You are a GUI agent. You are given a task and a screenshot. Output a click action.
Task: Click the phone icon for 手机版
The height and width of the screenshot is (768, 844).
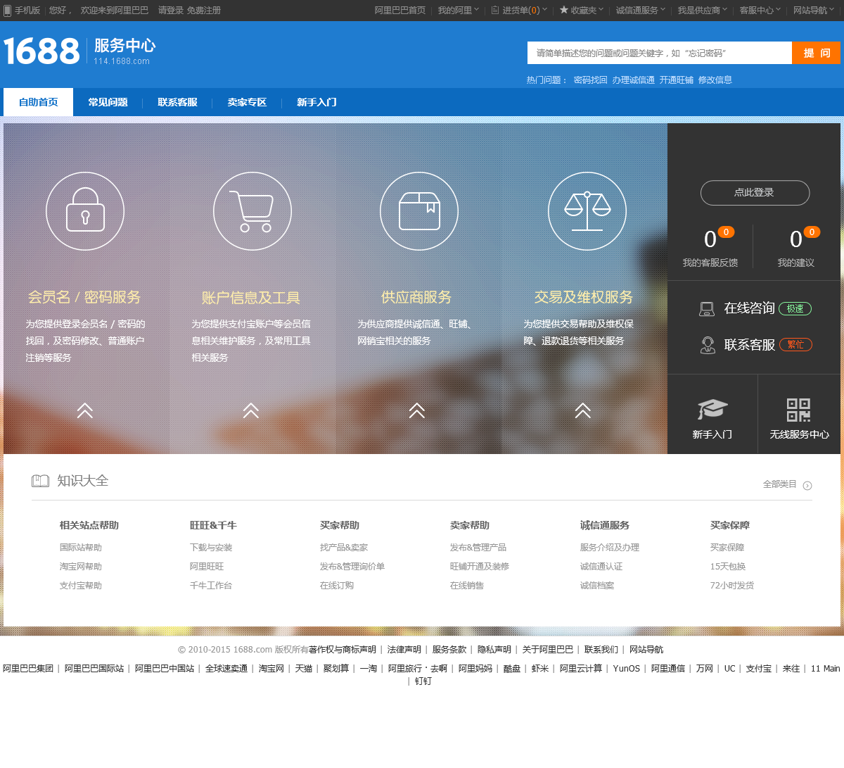pos(8,11)
